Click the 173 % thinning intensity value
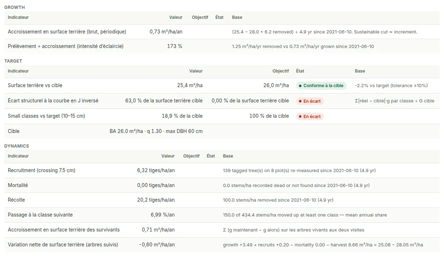Screen dimensions: 444x256 (x=175, y=46)
